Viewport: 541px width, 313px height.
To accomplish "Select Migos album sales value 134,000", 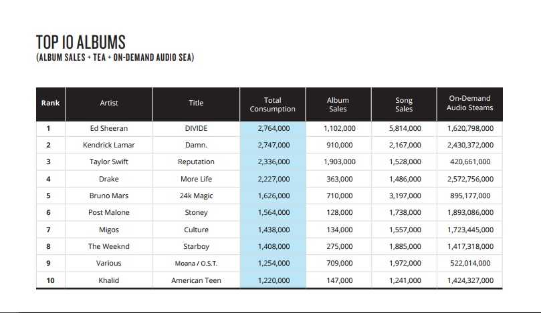I will tap(339, 230).
